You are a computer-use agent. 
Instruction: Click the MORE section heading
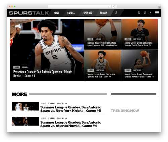point(19,94)
